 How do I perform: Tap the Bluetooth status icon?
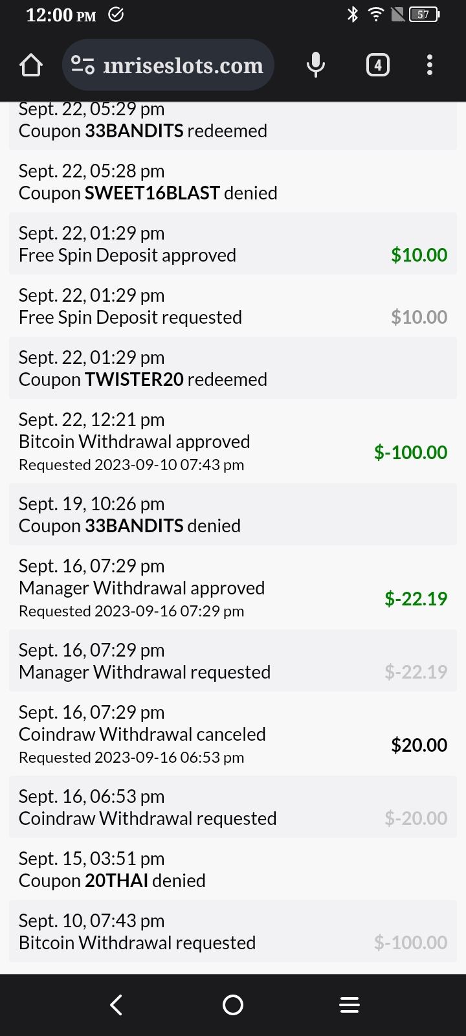pyautogui.click(x=353, y=14)
